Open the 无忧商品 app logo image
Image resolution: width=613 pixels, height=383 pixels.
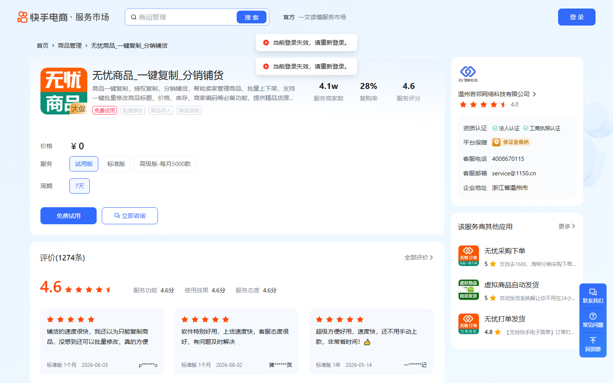pyautogui.click(x=64, y=91)
